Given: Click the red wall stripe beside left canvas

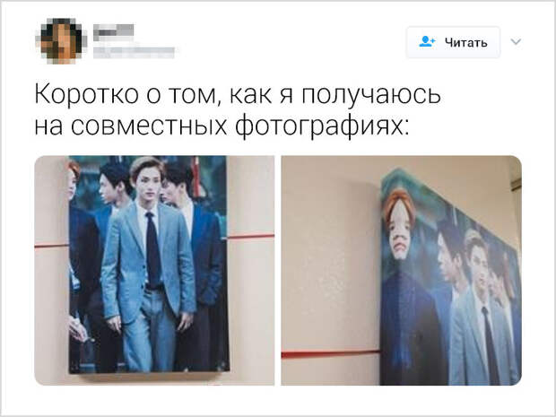Looking at the screenshot, I should pos(251,236).
